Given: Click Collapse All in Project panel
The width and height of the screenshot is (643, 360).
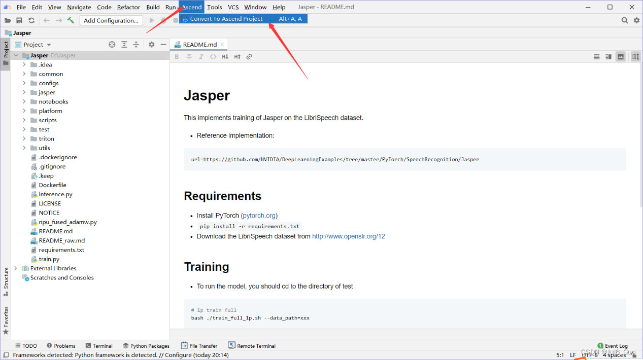Looking at the screenshot, I should point(136,45).
